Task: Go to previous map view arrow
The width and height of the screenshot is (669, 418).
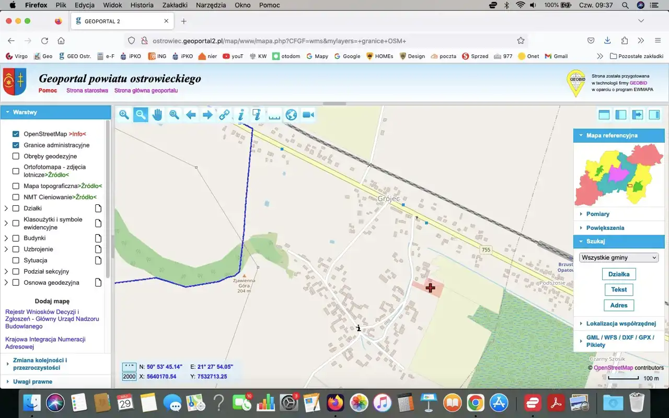Action: point(191,115)
